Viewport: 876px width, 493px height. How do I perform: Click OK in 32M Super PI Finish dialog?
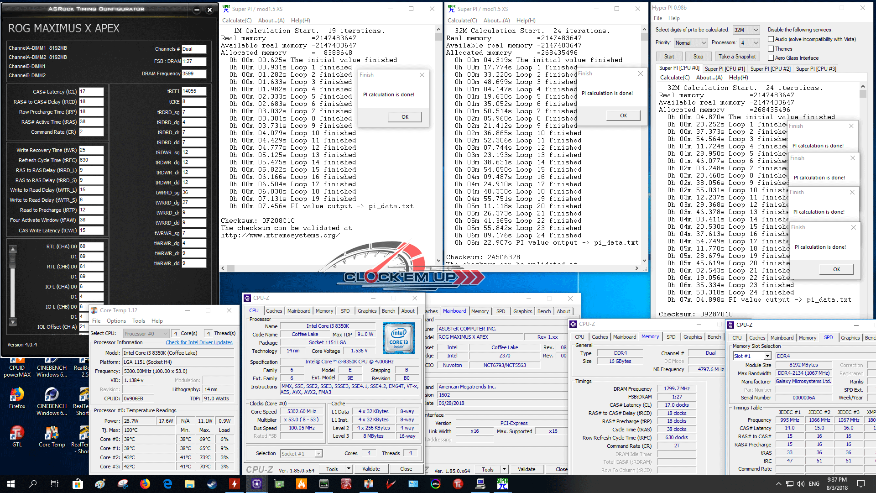(623, 115)
